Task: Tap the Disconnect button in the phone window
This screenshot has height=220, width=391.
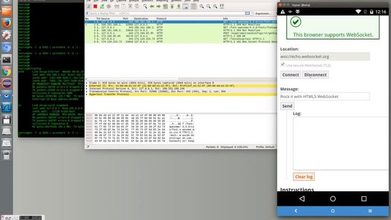Action: click(315, 75)
